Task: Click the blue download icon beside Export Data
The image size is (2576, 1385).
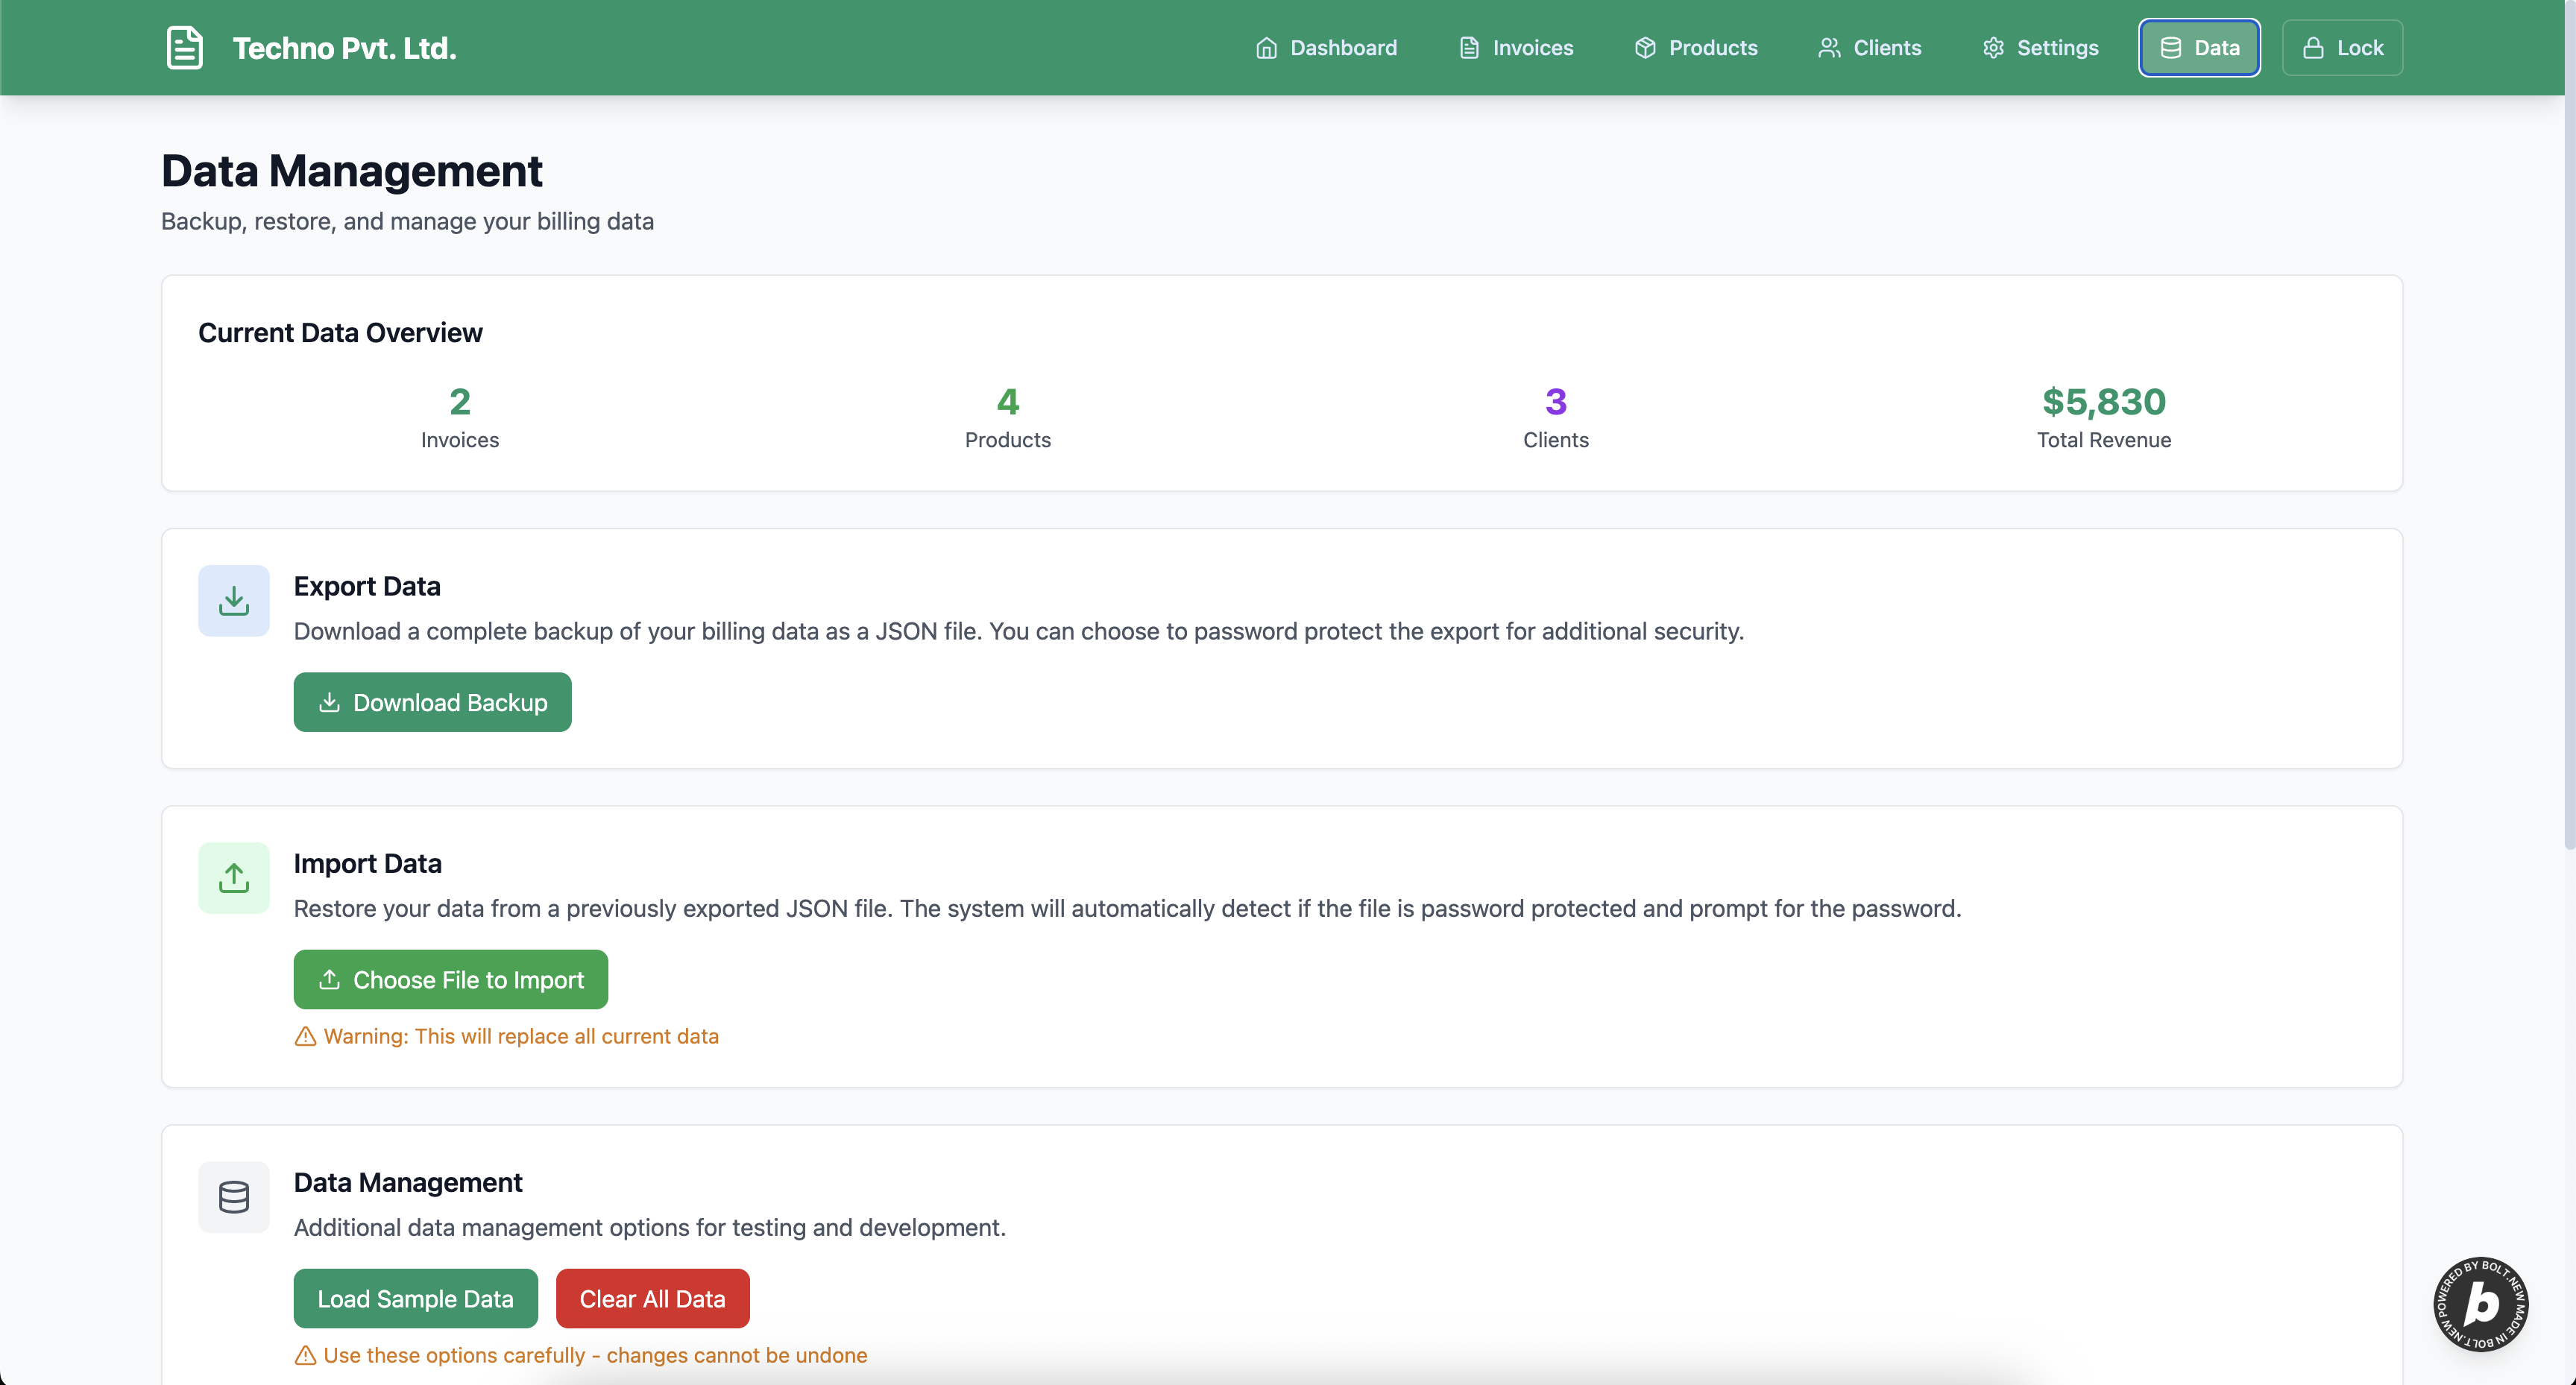Action: click(233, 601)
